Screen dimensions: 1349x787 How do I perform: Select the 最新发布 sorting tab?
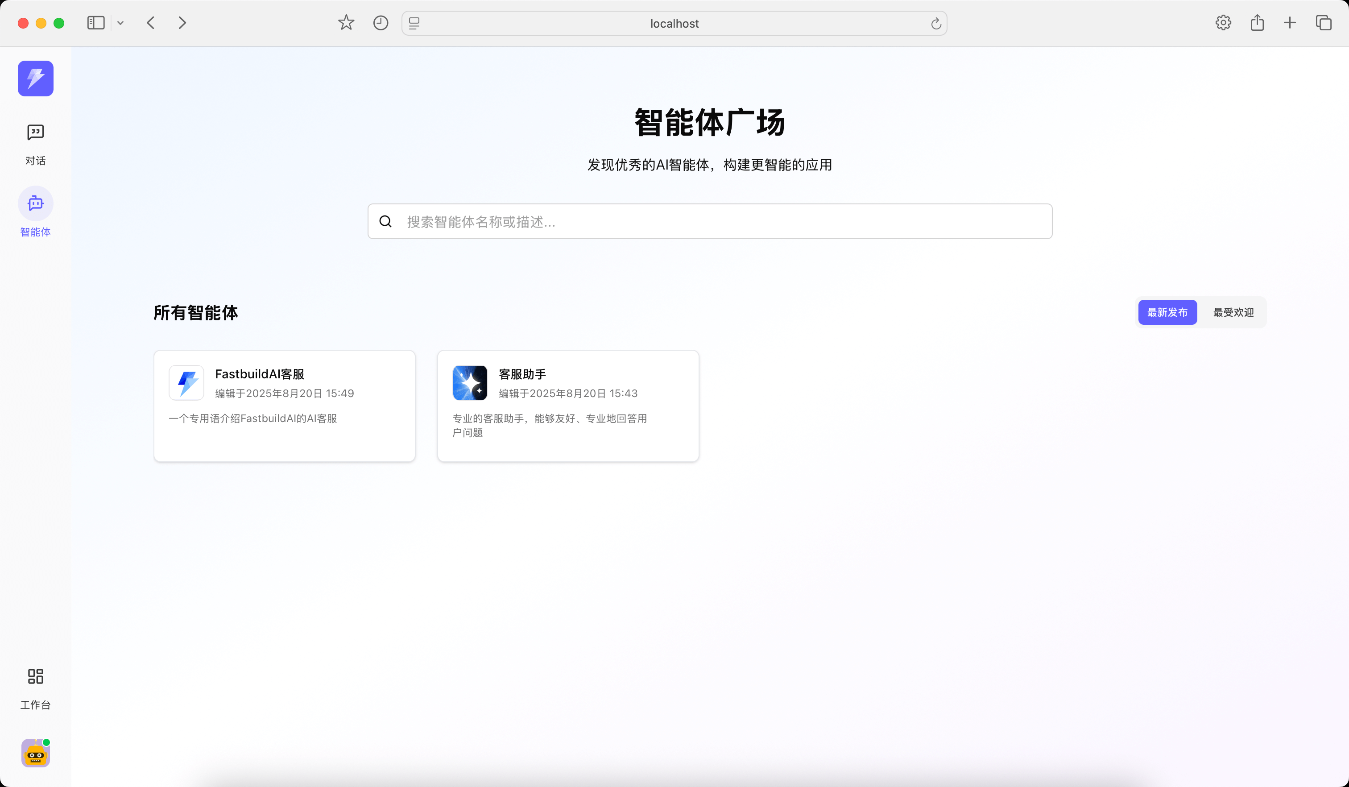[1167, 312]
